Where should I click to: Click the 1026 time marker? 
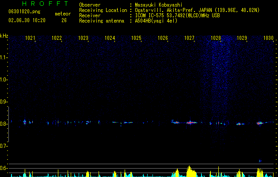pos(163,38)
